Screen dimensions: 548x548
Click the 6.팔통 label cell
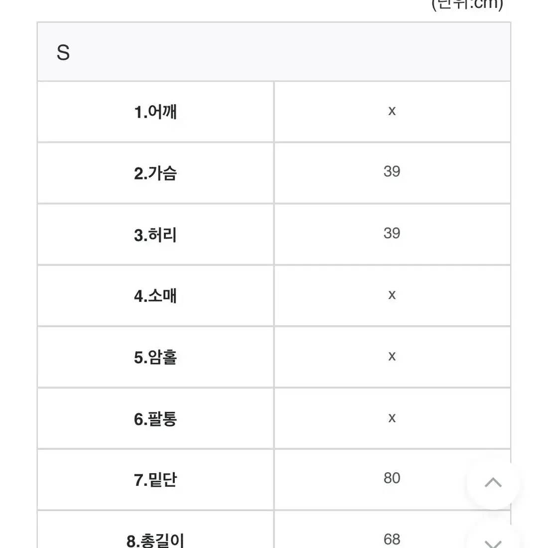155,418
